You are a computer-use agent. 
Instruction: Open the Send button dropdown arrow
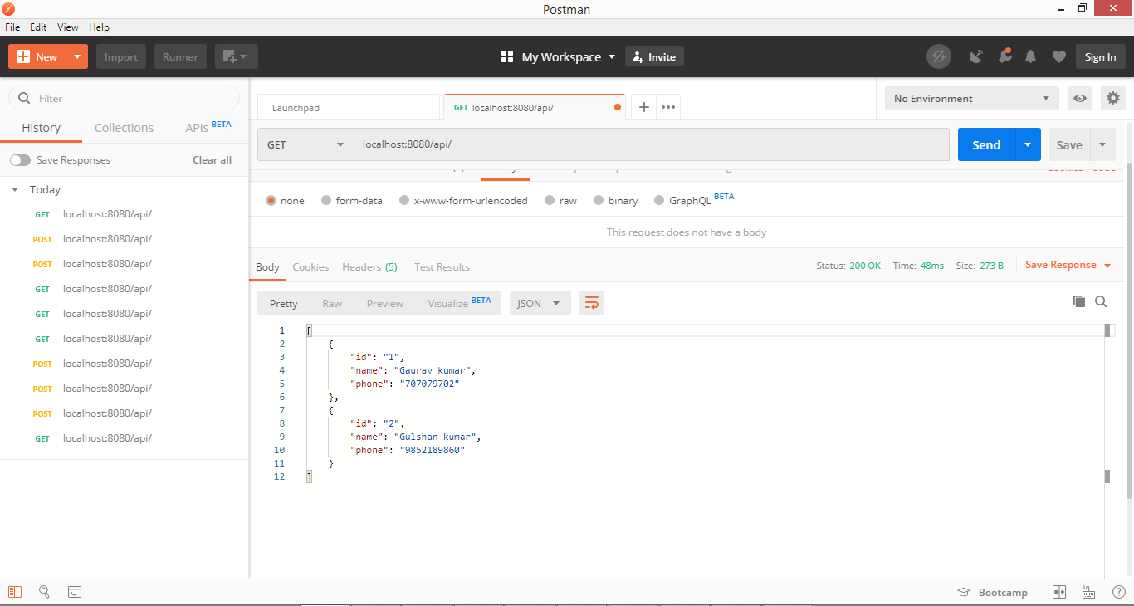[x=1028, y=144]
